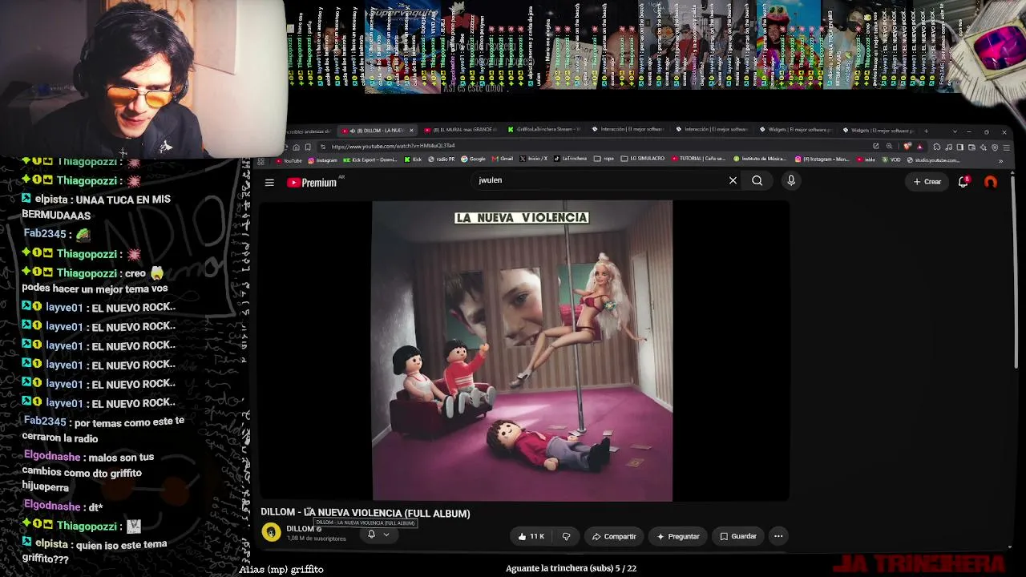Screen dimensions: 1026x577
Task: Open the Instagram bookmark
Action: click(322, 160)
